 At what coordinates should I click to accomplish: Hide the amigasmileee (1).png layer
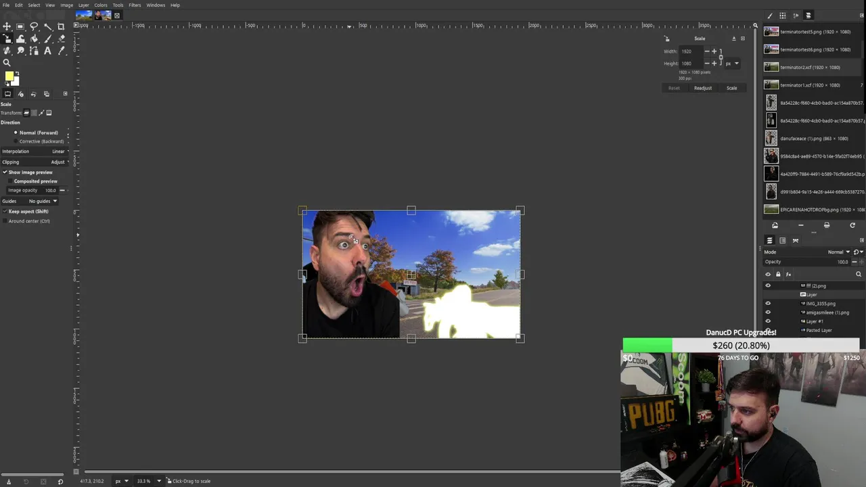(768, 312)
